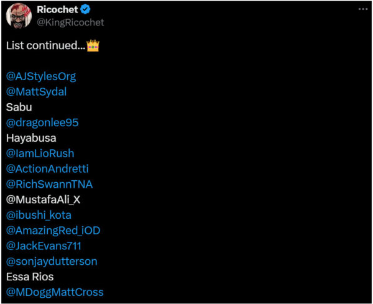Visit the @AmazingRed_iOD profile

pos(53,231)
